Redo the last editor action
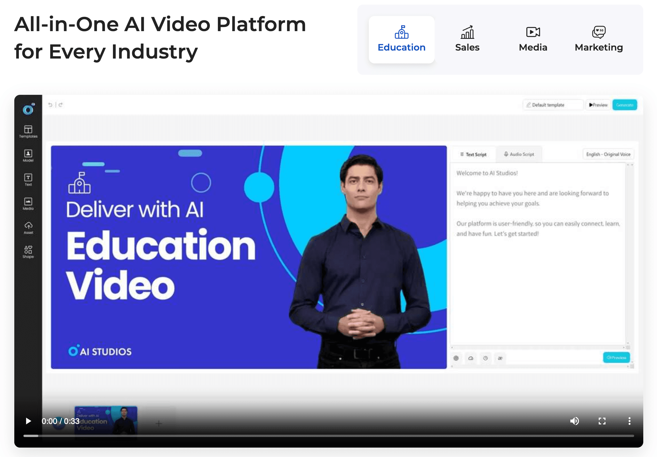 [60, 105]
